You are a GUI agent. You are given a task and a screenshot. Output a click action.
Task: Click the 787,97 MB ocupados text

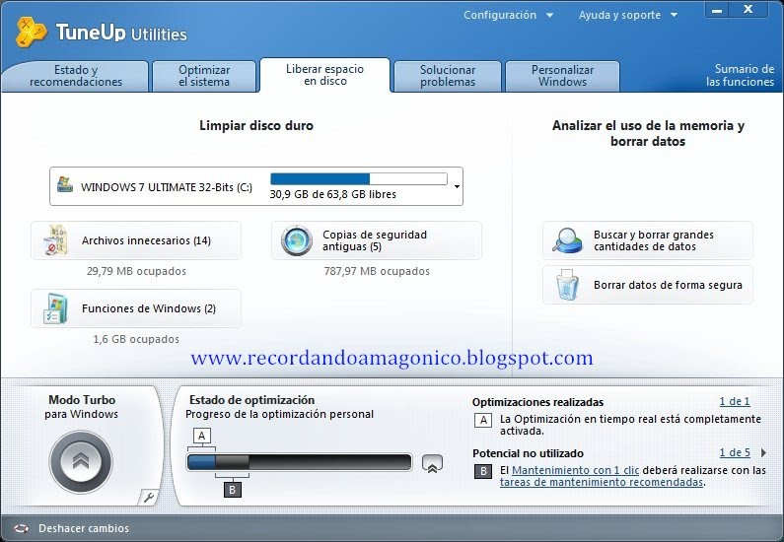click(377, 271)
